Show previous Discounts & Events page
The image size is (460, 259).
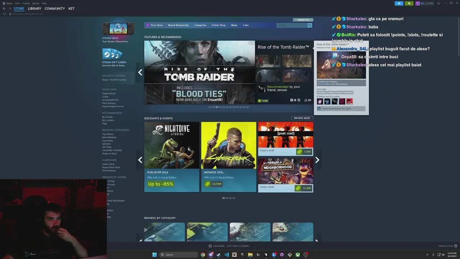coord(140,160)
